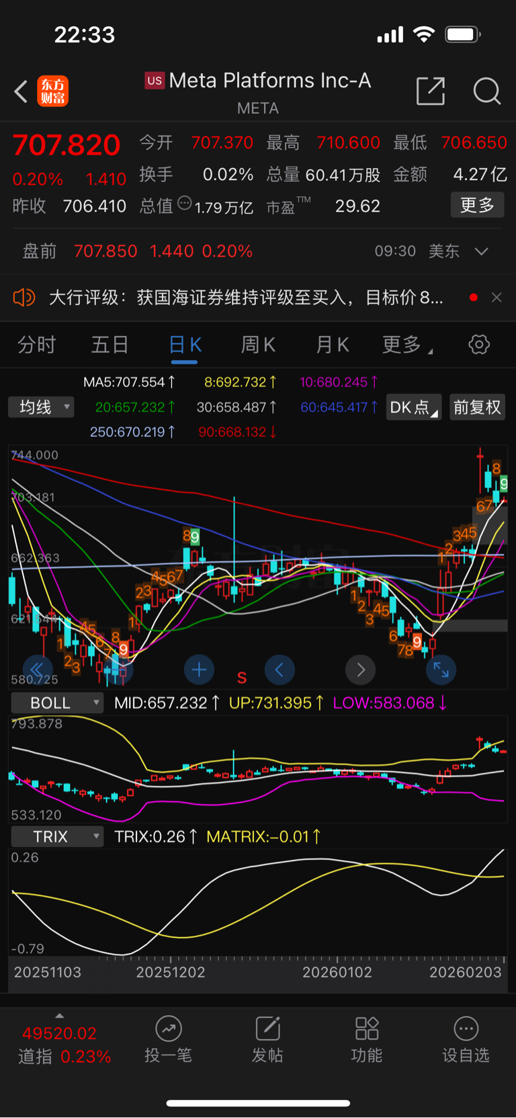
Task: Tap the Meta Platforms Inc-A title
Action: [270, 81]
